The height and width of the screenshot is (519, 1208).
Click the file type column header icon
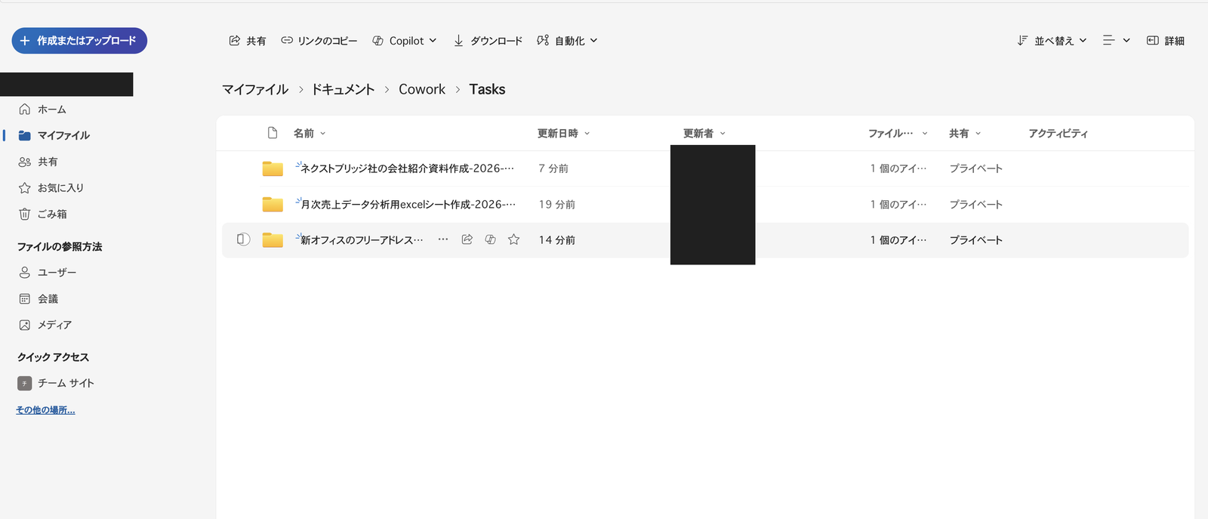273,133
